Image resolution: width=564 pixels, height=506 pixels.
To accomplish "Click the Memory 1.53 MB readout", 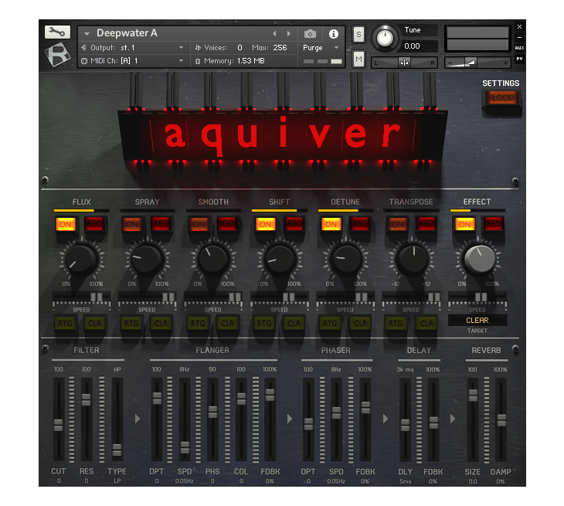I will [x=234, y=61].
